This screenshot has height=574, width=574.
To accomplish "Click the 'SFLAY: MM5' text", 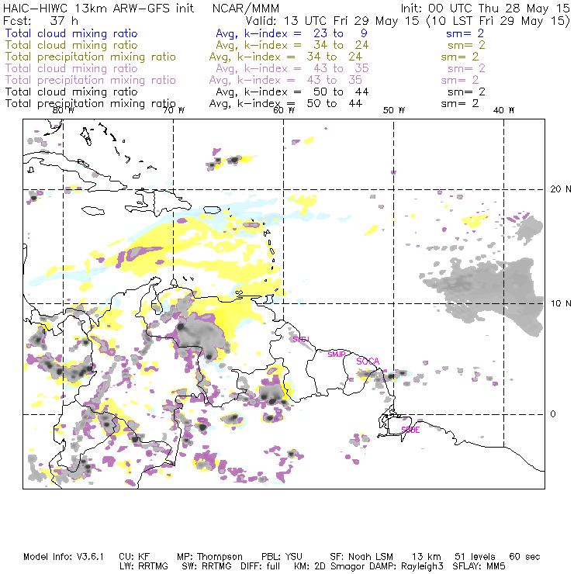I will pos(479,566).
